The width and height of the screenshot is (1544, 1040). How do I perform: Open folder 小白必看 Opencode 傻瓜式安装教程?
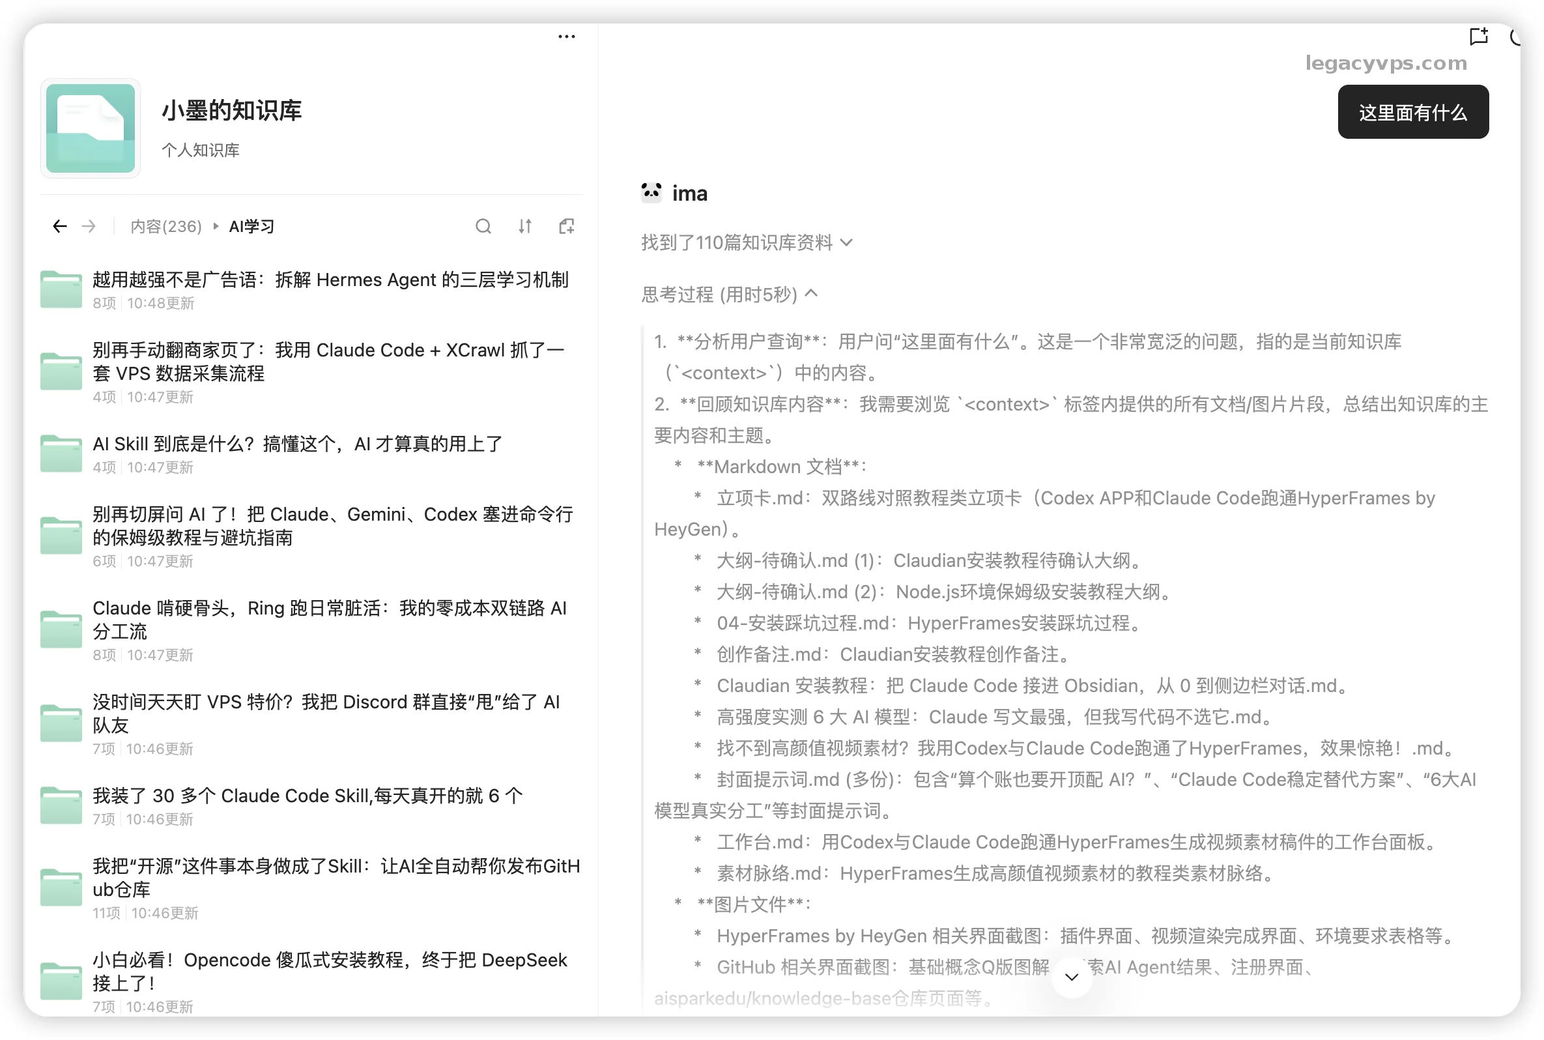311,982
